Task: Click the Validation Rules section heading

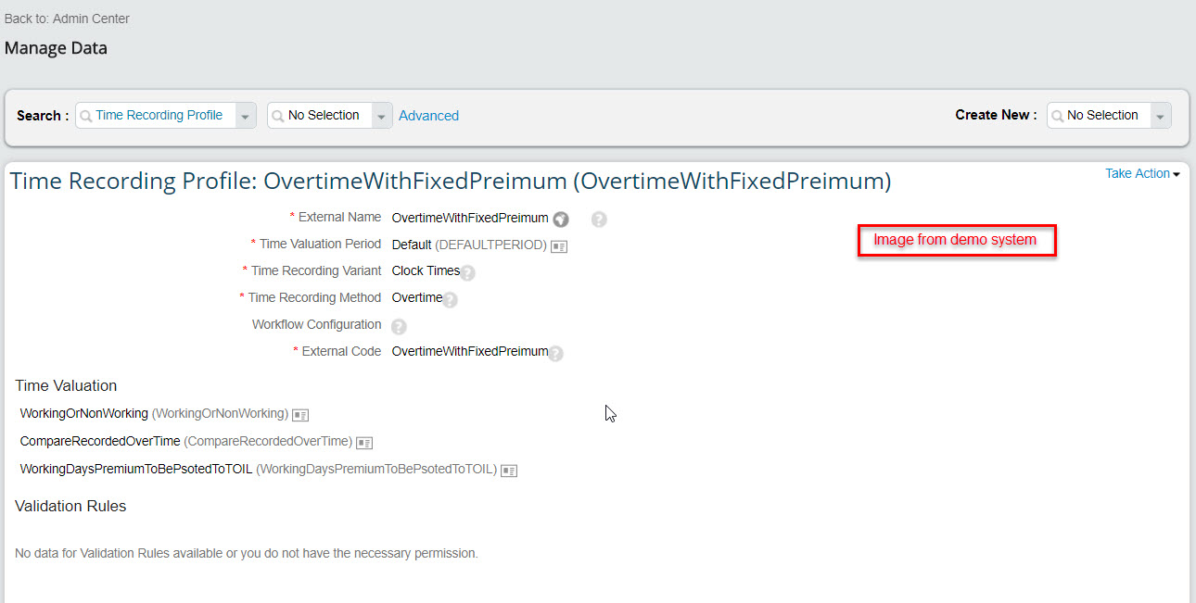Action: 70,506
